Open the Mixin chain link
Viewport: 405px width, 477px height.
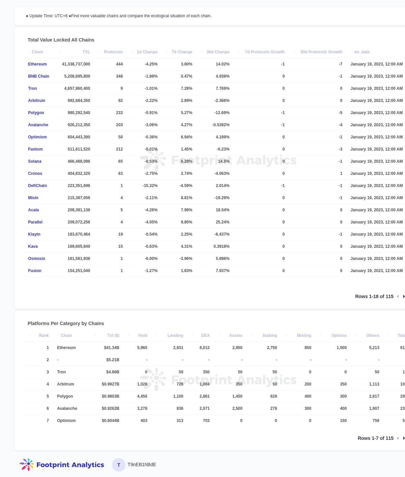(x=33, y=198)
